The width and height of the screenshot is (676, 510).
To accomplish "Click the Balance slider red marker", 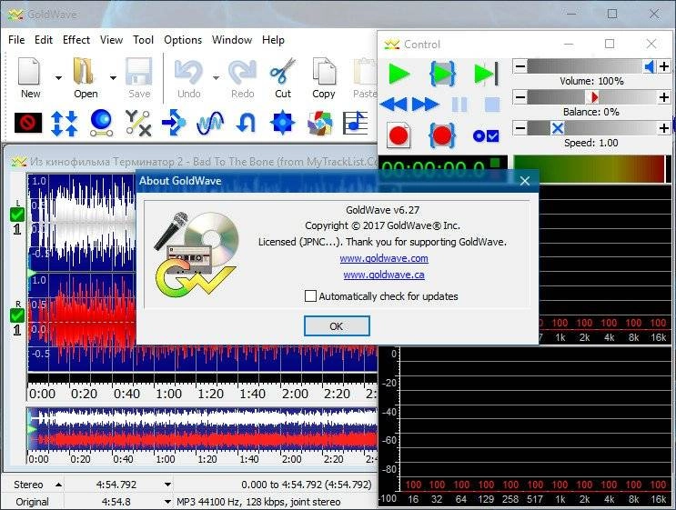I will (593, 97).
